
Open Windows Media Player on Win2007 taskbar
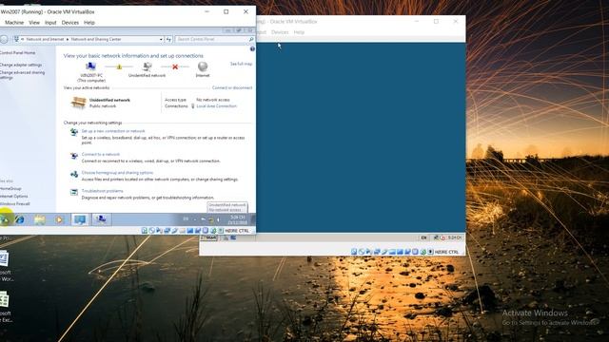coord(59,219)
